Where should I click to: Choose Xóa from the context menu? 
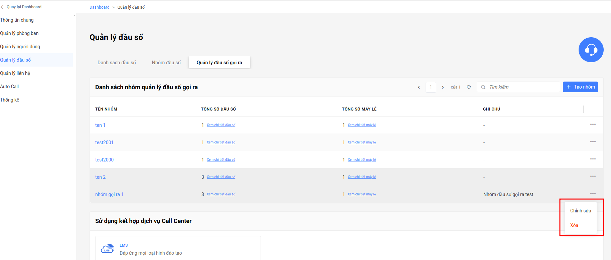[581, 225]
